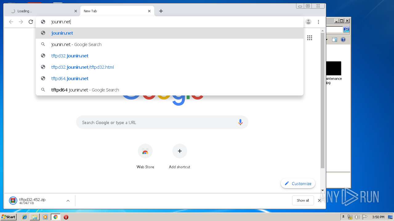
Task: Expand the tftpd32.452.zip download options arrow
Action: pos(68,201)
